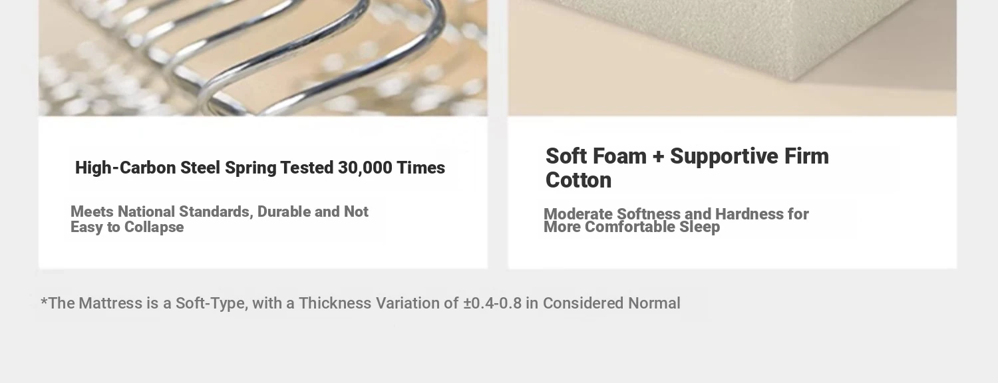Click '30,000 Times' in the spring heading
Viewport: 998px width, 383px height.
click(391, 168)
